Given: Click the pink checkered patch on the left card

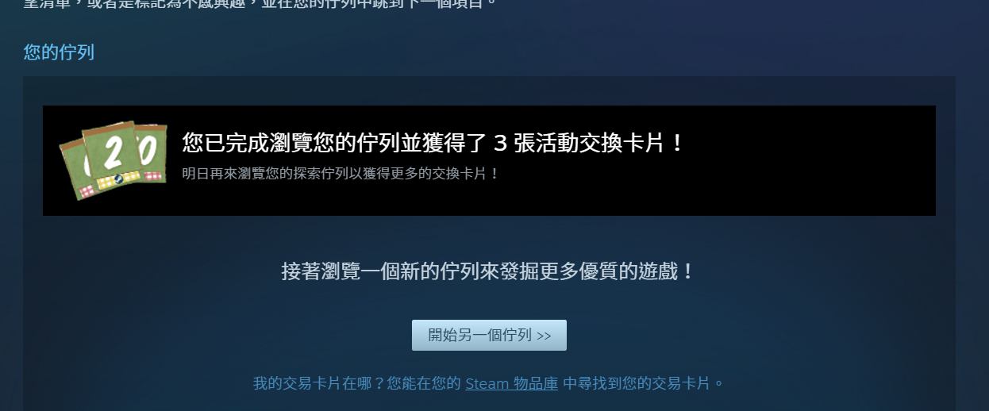Looking at the screenshot, I should coord(87,193).
